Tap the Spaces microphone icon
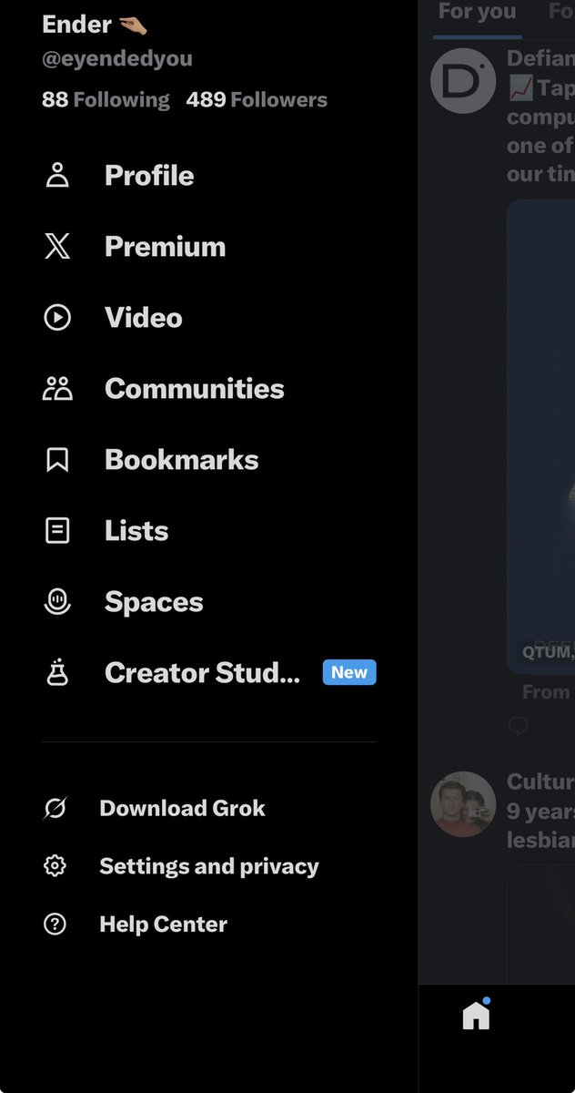The image size is (575, 1093). 57,601
